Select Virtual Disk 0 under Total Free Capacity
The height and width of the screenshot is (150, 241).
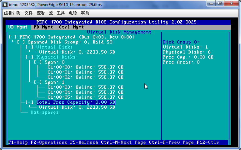point(77,107)
